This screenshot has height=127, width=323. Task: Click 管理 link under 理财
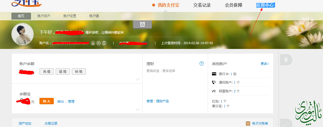[x=150, y=101]
